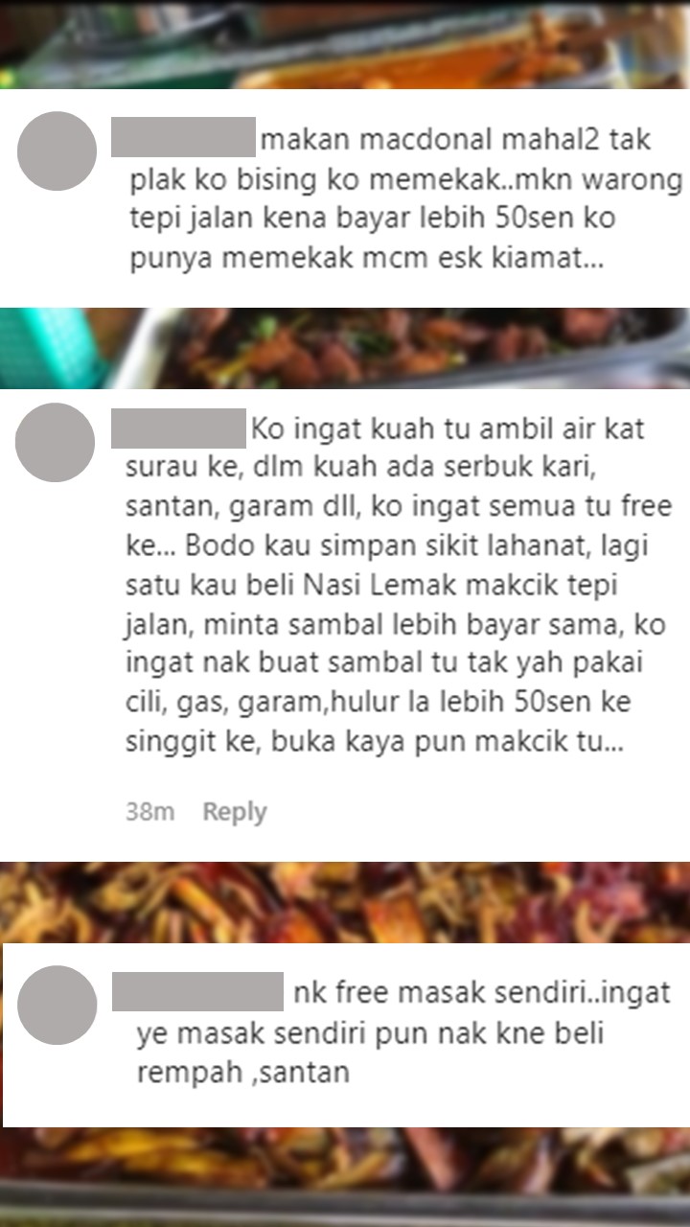Open username before 'nk free masak sendiri'
Image resolution: width=690 pixels, height=1227 pixels.
tap(198, 991)
